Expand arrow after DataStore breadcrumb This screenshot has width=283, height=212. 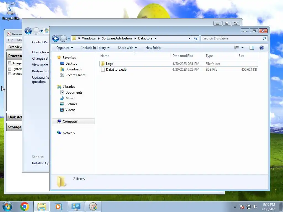click(155, 38)
